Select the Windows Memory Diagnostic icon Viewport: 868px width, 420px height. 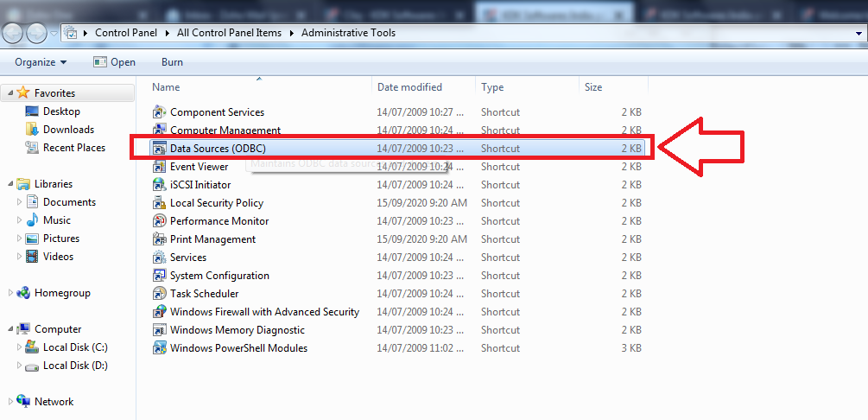coord(160,329)
